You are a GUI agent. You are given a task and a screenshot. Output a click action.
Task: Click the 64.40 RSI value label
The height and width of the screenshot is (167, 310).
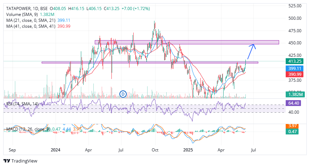[293, 103]
